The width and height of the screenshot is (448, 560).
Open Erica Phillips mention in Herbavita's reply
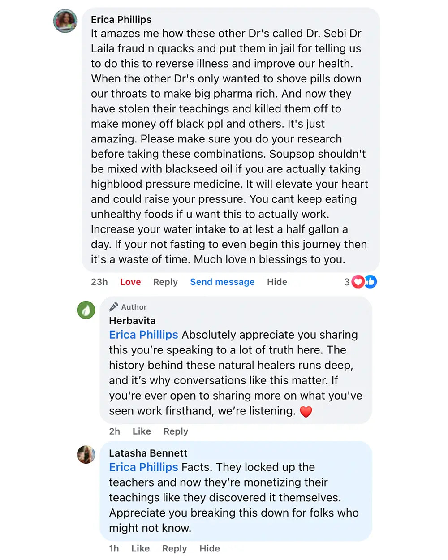tap(143, 335)
